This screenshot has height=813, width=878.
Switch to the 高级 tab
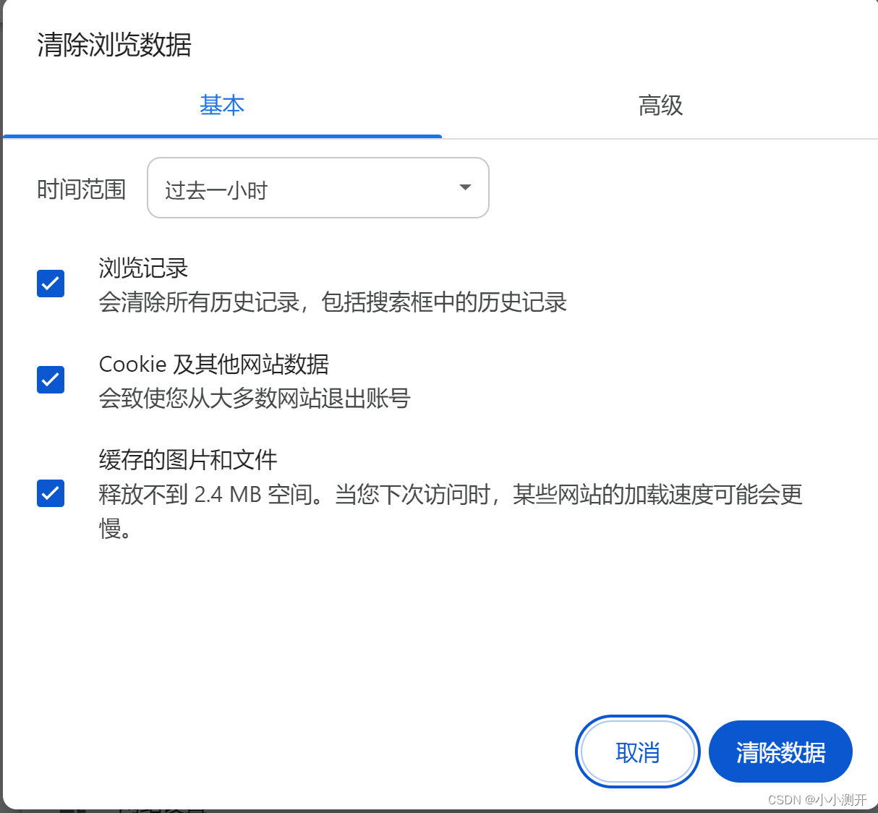pos(660,106)
